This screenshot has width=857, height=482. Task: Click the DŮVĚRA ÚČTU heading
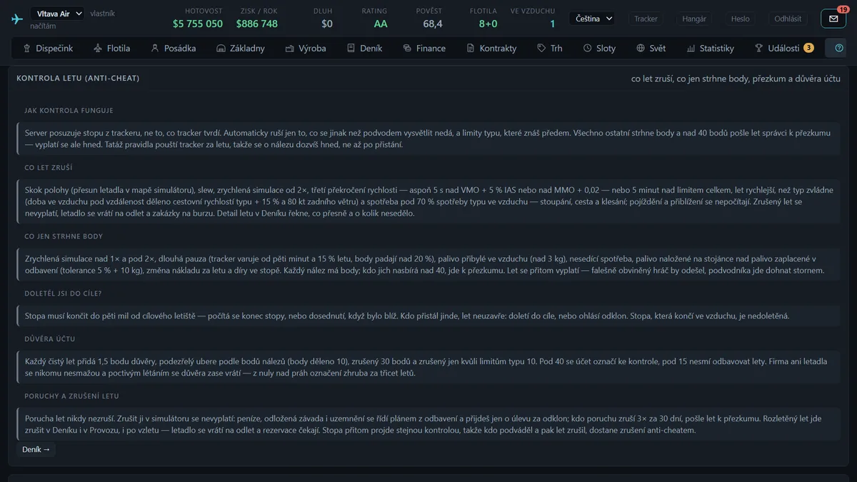[x=50, y=339]
